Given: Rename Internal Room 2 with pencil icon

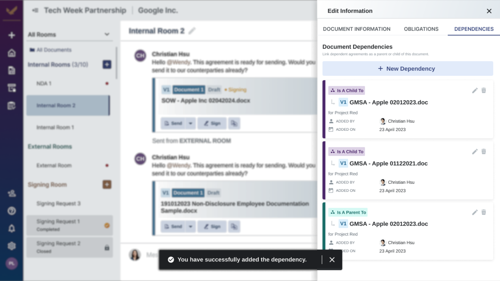Looking at the screenshot, I should [192, 31].
